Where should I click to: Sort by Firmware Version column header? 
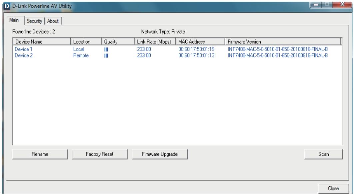[x=283, y=42]
